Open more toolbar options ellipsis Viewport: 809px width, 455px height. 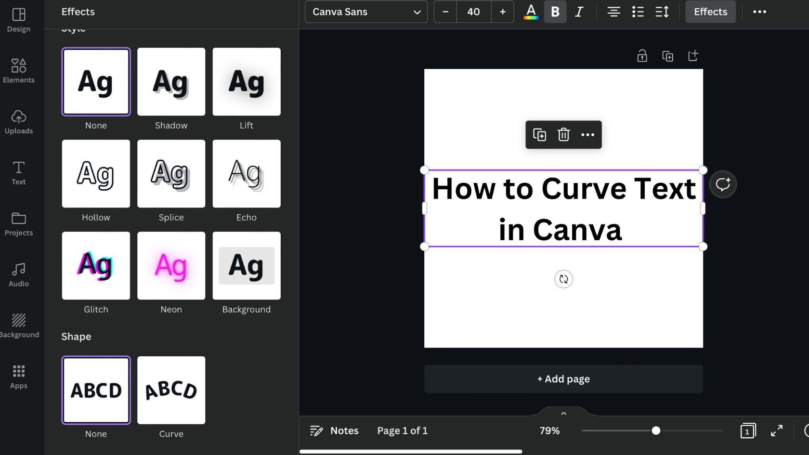tap(759, 12)
